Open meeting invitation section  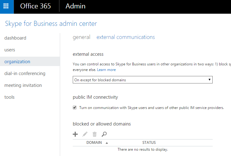coord(23,85)
